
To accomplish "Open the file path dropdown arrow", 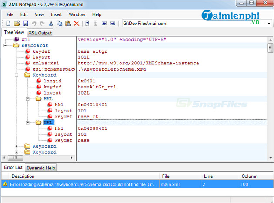I will pos(269,23).
